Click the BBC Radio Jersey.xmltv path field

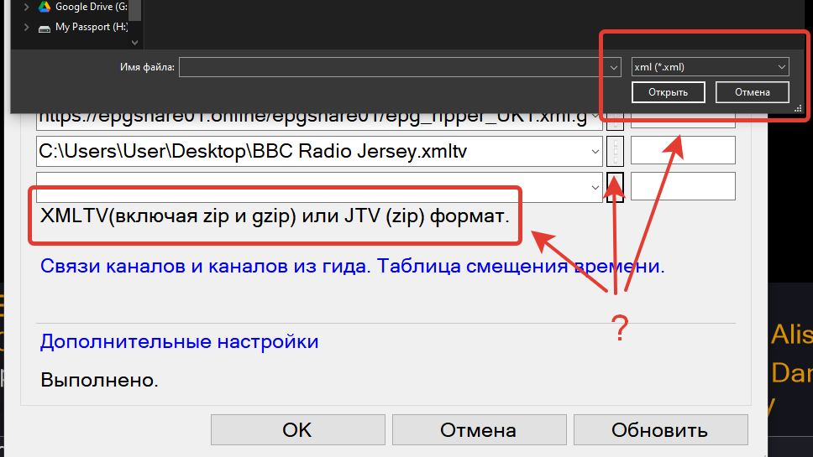tap(311, 152)
